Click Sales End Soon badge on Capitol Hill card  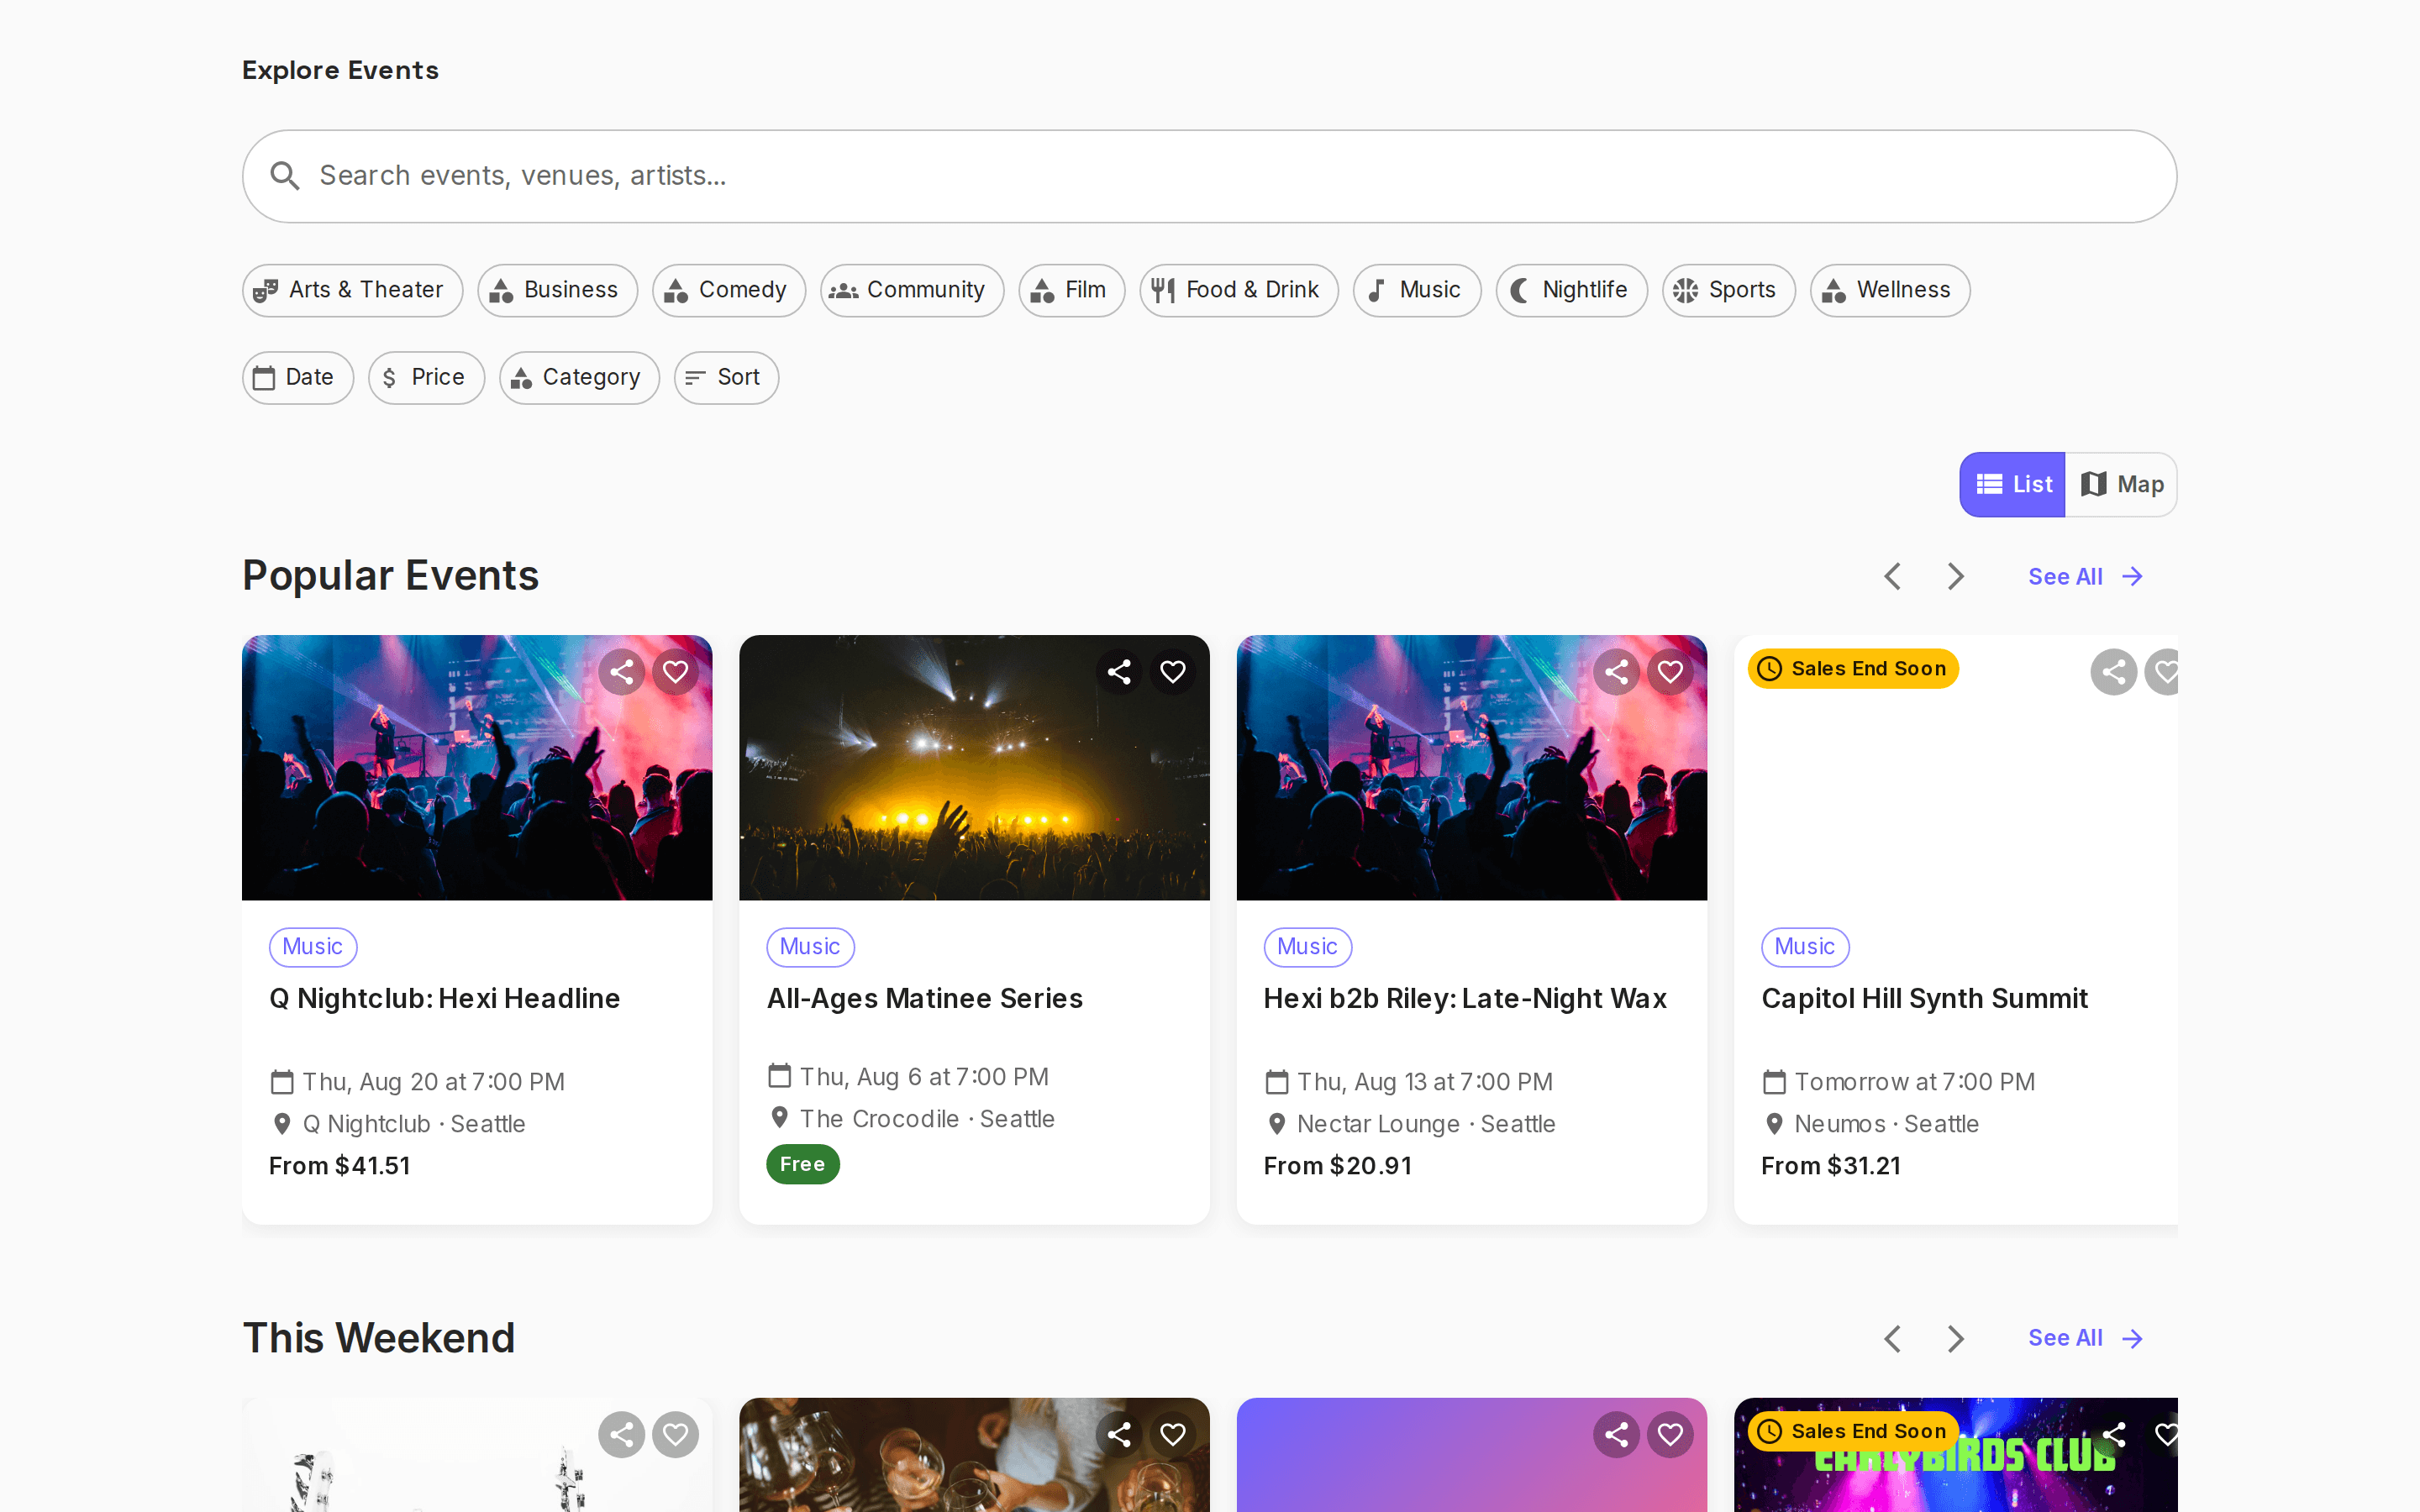click(1853, 669)
